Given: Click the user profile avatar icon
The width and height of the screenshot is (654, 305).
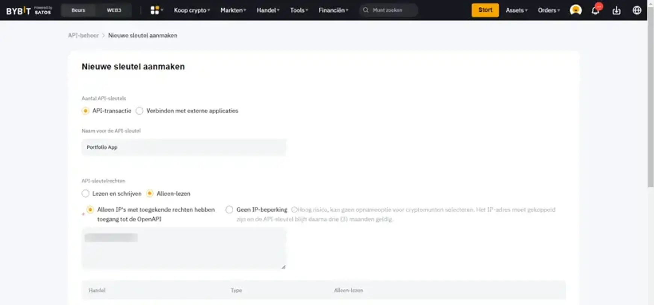Looking at the screenshot, I should point(575,10).
